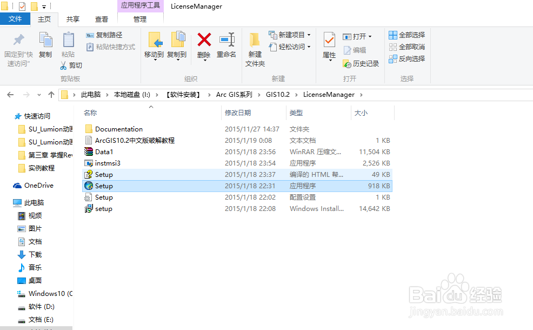Sort by Type (类型) column header
533x330 pixels.
tap(296, 113)
